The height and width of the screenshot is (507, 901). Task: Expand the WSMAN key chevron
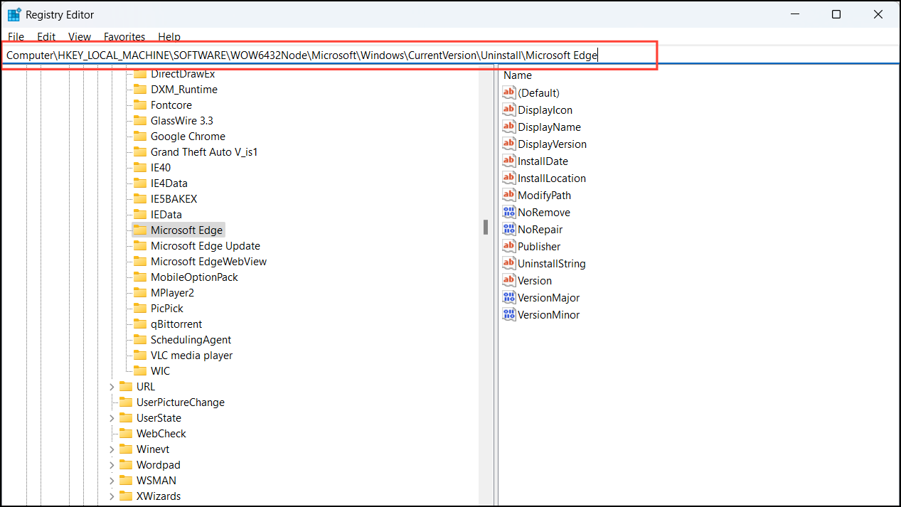point(112,480)
